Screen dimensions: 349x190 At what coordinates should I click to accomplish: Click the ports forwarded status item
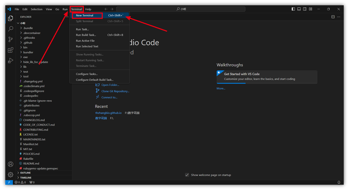point(32,182)
